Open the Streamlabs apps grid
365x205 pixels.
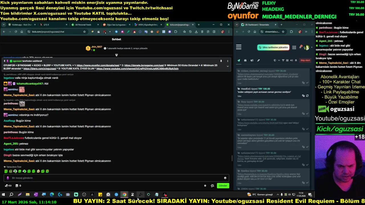pos(294,48)
